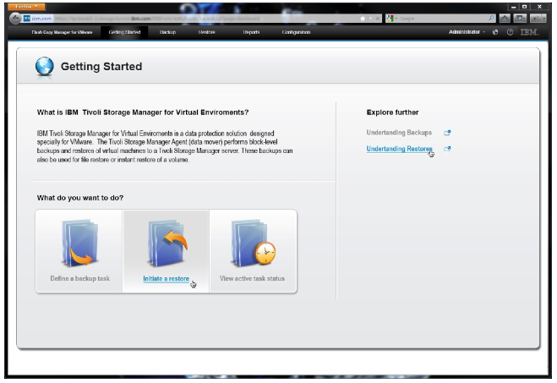This screenshot has height=383, width=557.
Task: Click the Initiate a restore folder icon
Action: point(167,243)
